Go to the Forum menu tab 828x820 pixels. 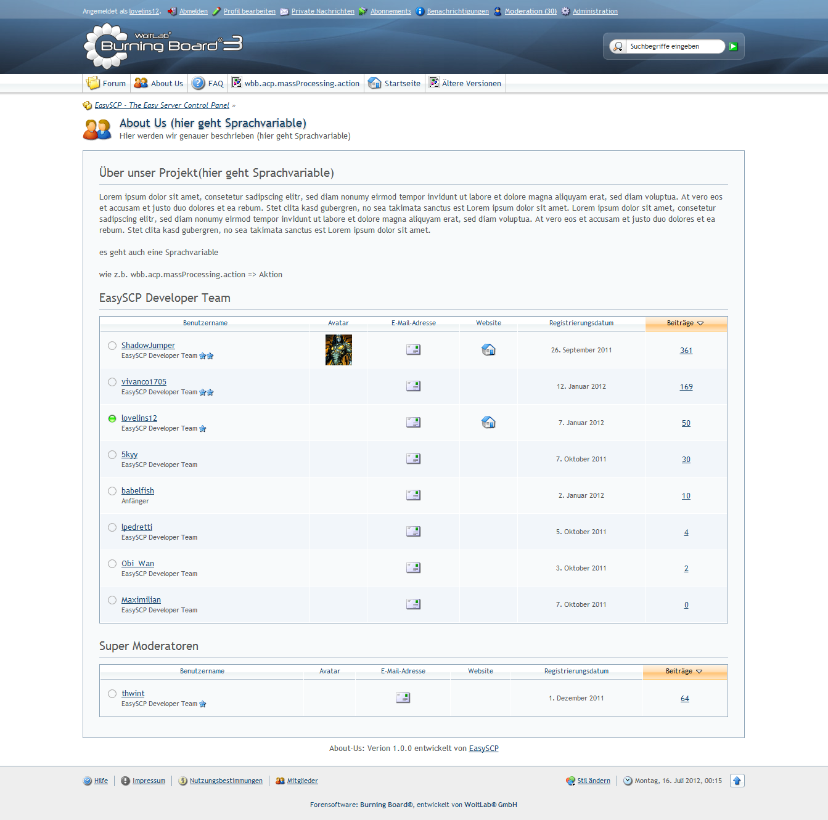[x=107, y=84]
